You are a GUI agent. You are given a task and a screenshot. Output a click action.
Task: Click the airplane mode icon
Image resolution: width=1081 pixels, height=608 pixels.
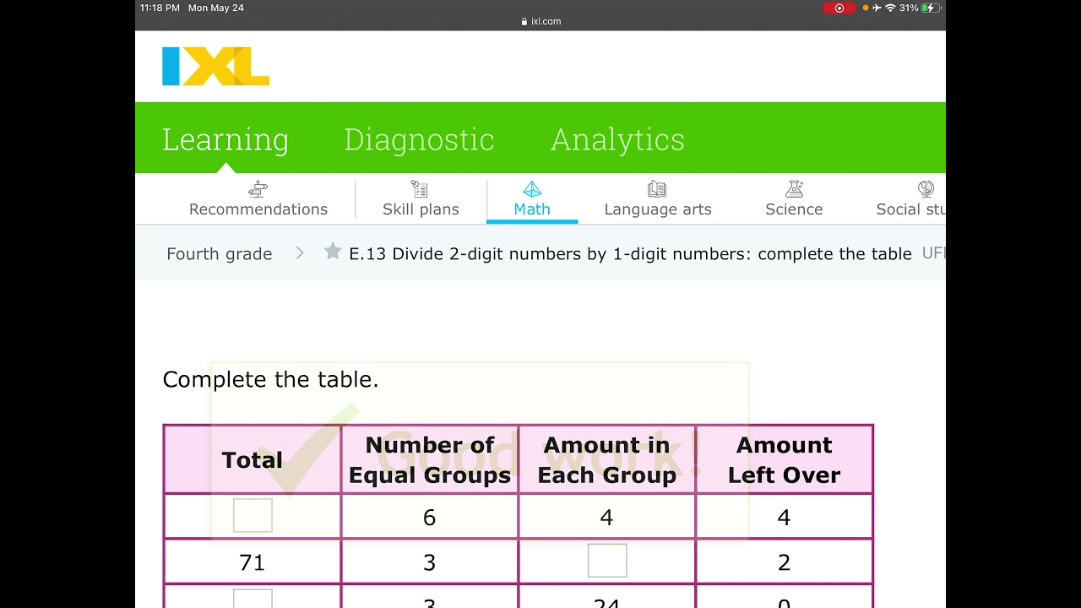click(877, 8)
